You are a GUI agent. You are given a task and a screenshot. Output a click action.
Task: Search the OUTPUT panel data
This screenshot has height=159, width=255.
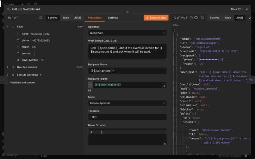202,17
